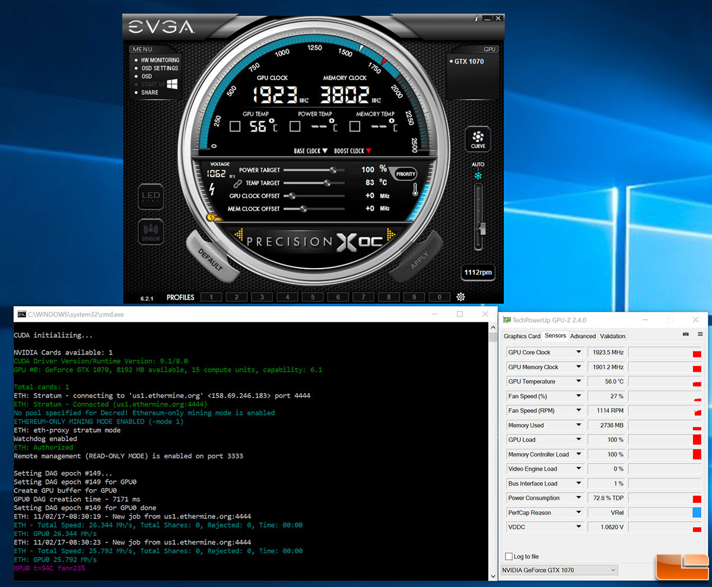Click the cmd.exe window title icon
The image size is (712, 587).
(21, 314)
